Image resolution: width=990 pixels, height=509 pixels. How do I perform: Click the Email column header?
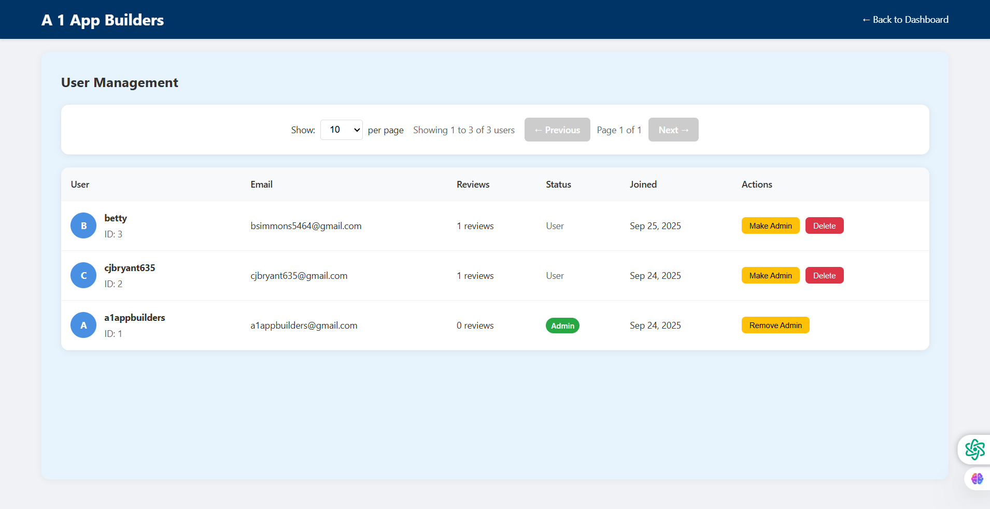click(261, 185)
